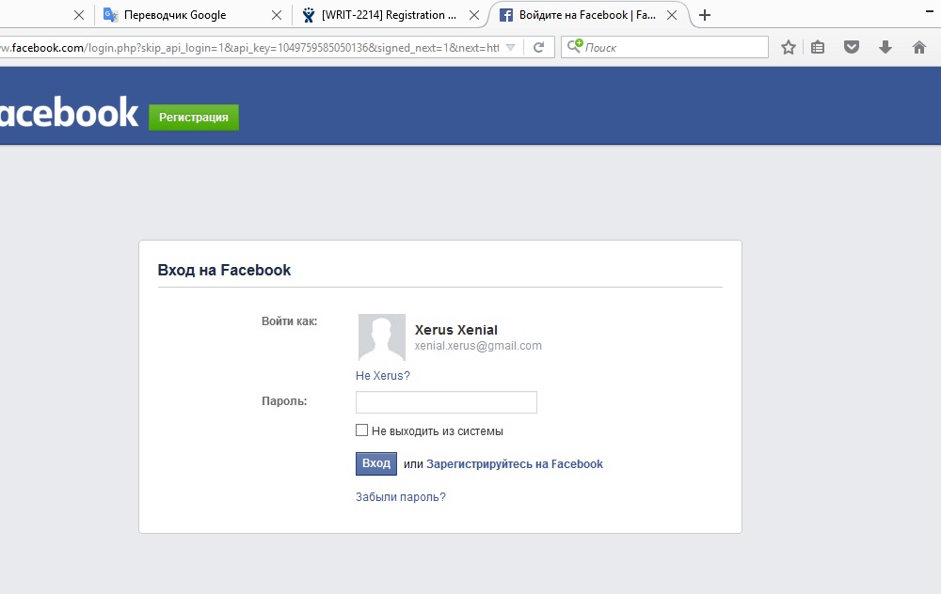Open a new tab with the plus button
This screenshot has height=594, width=941.
click(705, 15)
